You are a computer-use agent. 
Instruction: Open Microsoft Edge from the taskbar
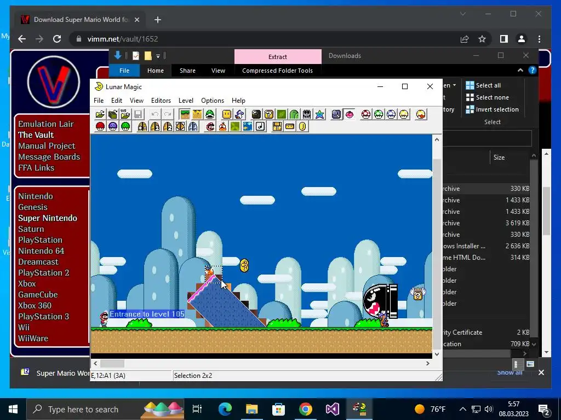click(225, 409)
